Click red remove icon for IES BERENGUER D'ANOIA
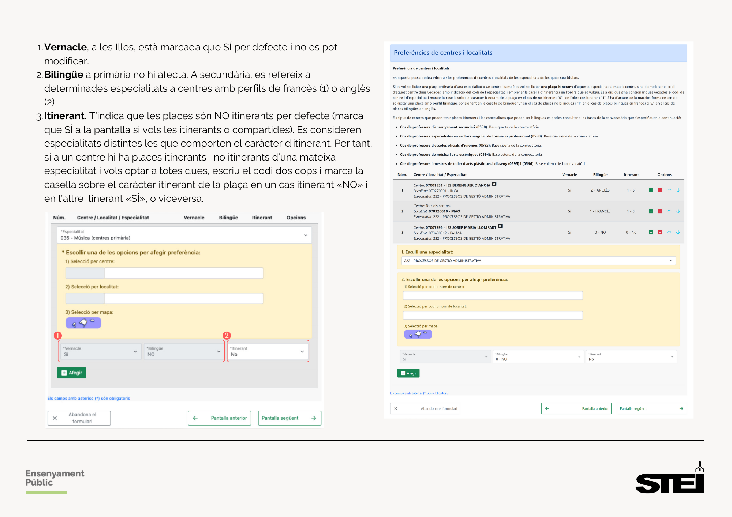732x517 pixels. click(660, 190)
